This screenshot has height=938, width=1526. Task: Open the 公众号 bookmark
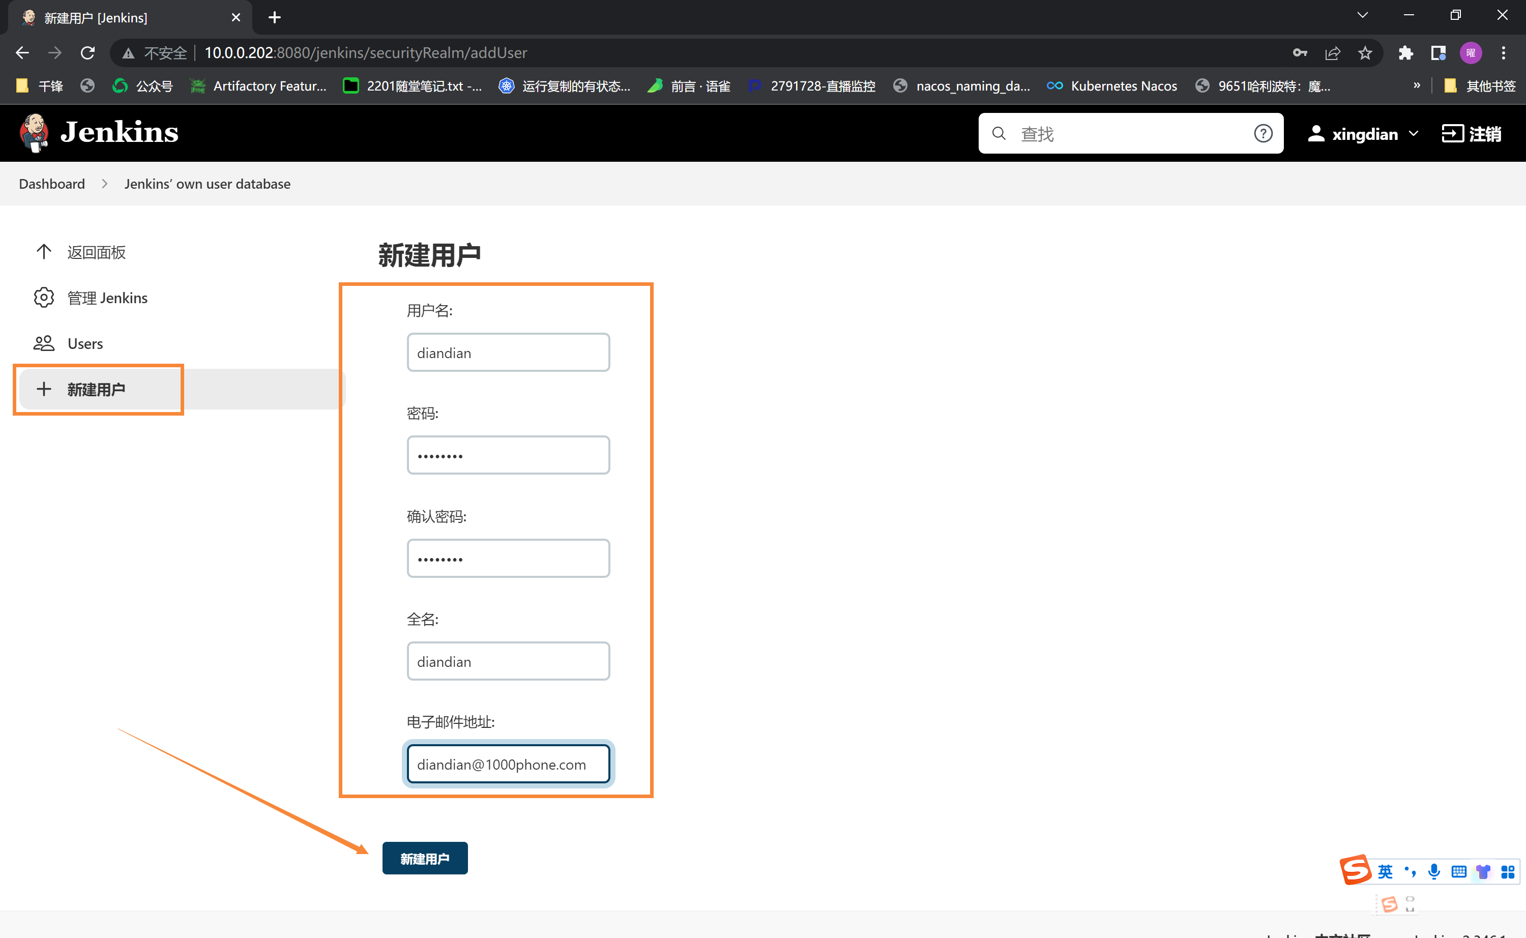pyautogui.click(x=142, y=85)
